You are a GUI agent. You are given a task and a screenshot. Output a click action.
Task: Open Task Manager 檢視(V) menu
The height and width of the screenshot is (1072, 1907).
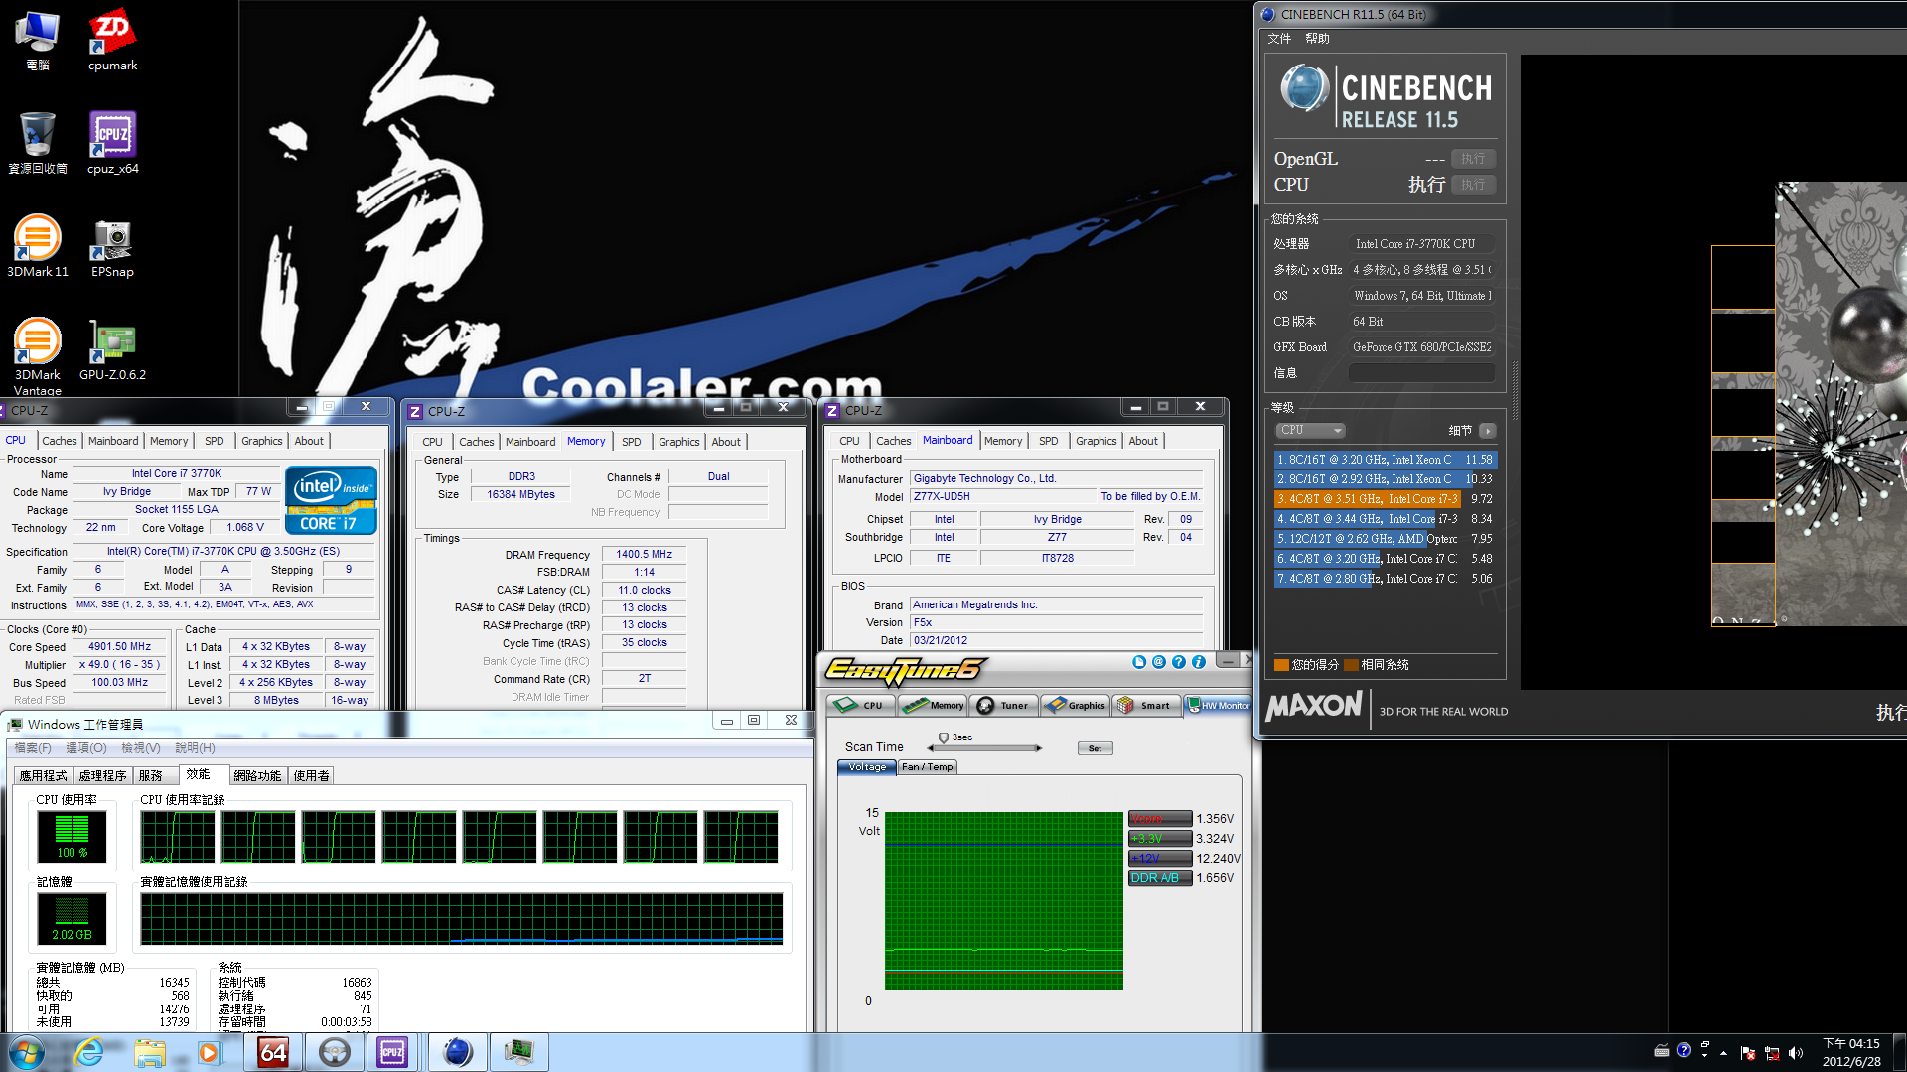pos(140,748)
